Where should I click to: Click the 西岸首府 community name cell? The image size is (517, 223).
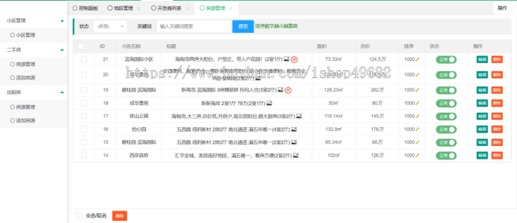[139, 155]
